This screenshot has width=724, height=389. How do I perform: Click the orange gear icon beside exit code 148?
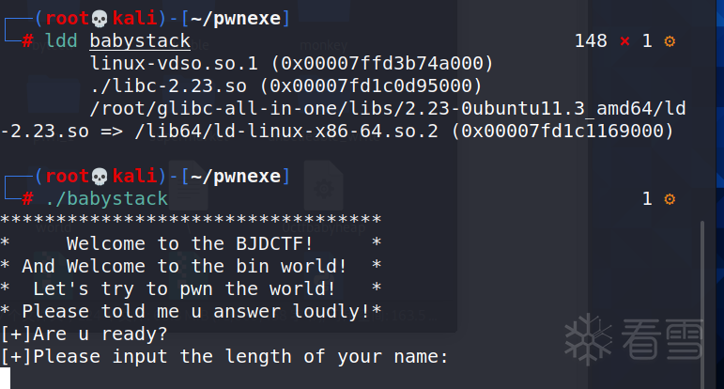pos(670,41)
